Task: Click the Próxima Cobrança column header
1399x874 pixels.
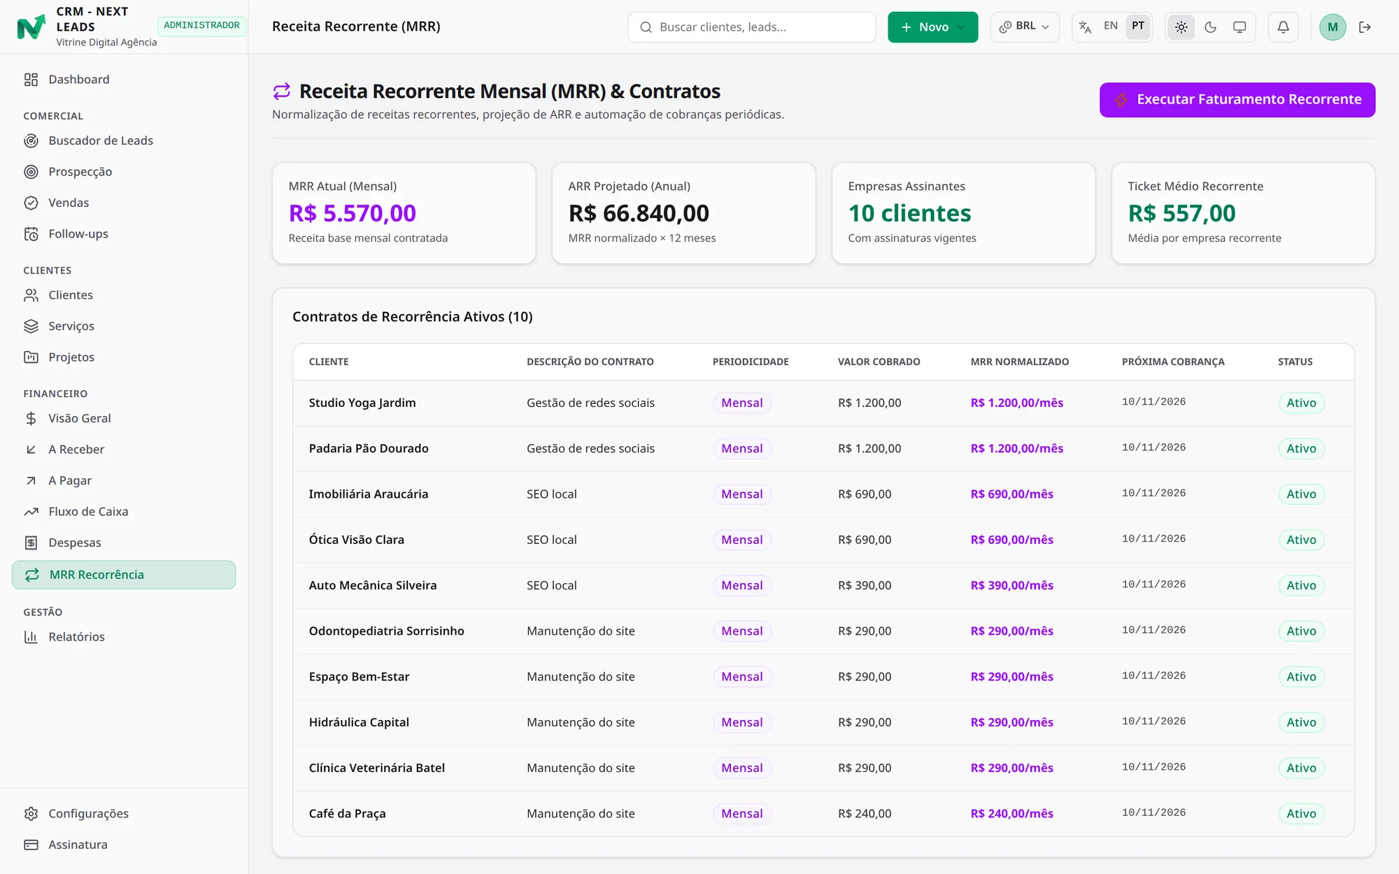Action: pos(1173,362)
